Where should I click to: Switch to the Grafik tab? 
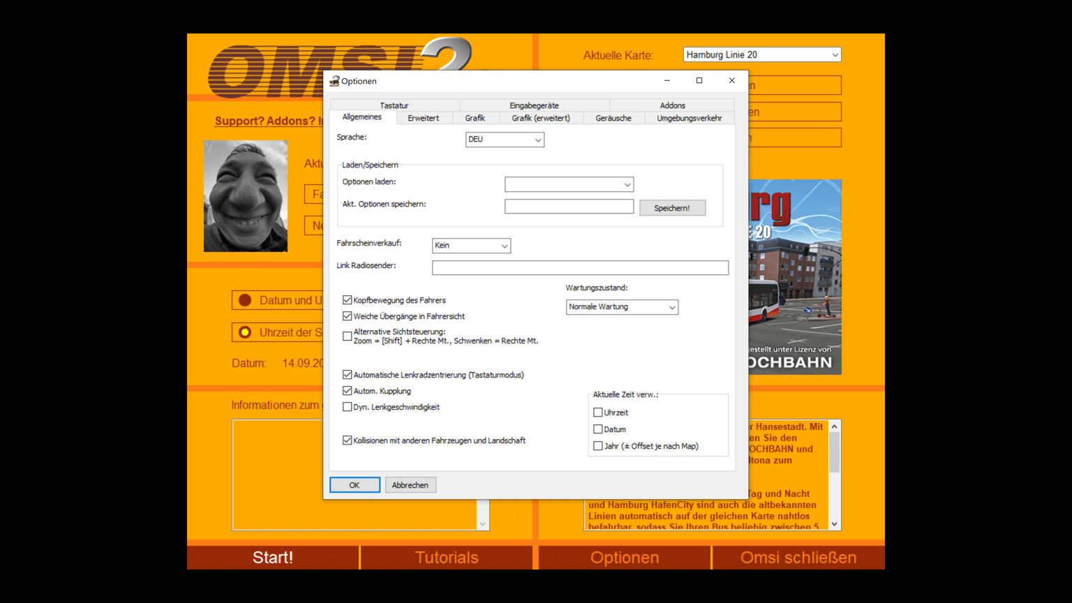475,119
